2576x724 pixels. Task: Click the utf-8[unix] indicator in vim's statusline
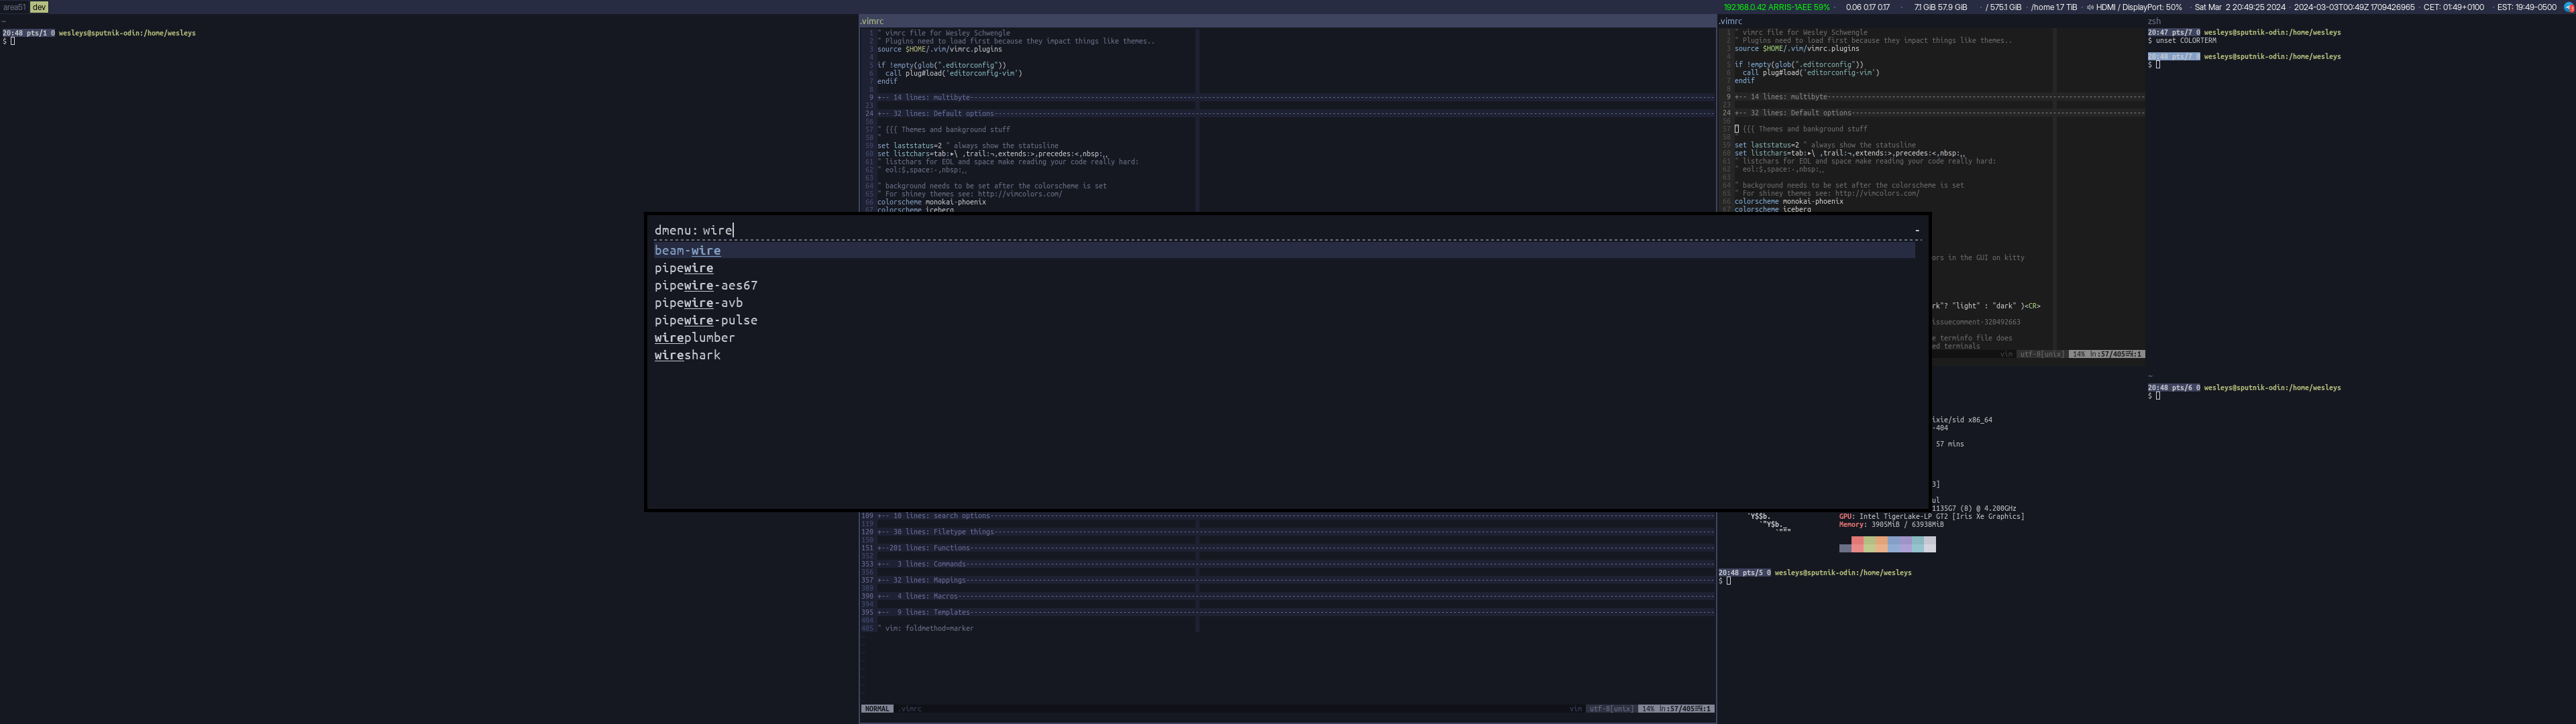pyautogui.click(x=1611, y=708)
